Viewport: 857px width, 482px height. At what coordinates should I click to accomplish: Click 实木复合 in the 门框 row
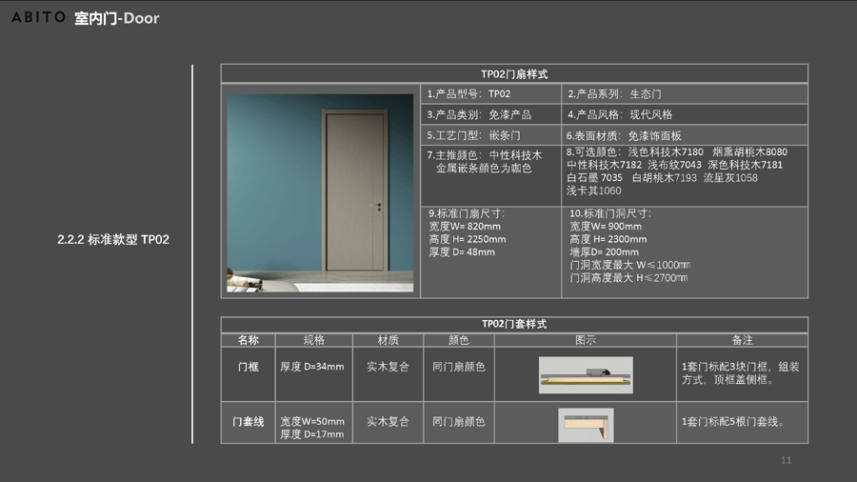click(x=389, y=367)
